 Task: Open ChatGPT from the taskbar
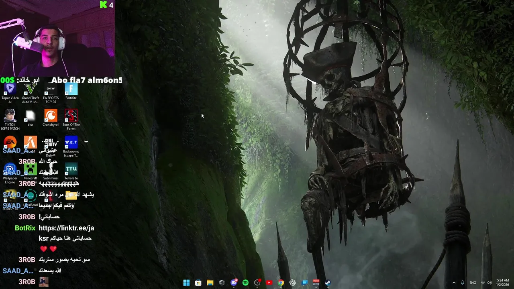[293, 283]
